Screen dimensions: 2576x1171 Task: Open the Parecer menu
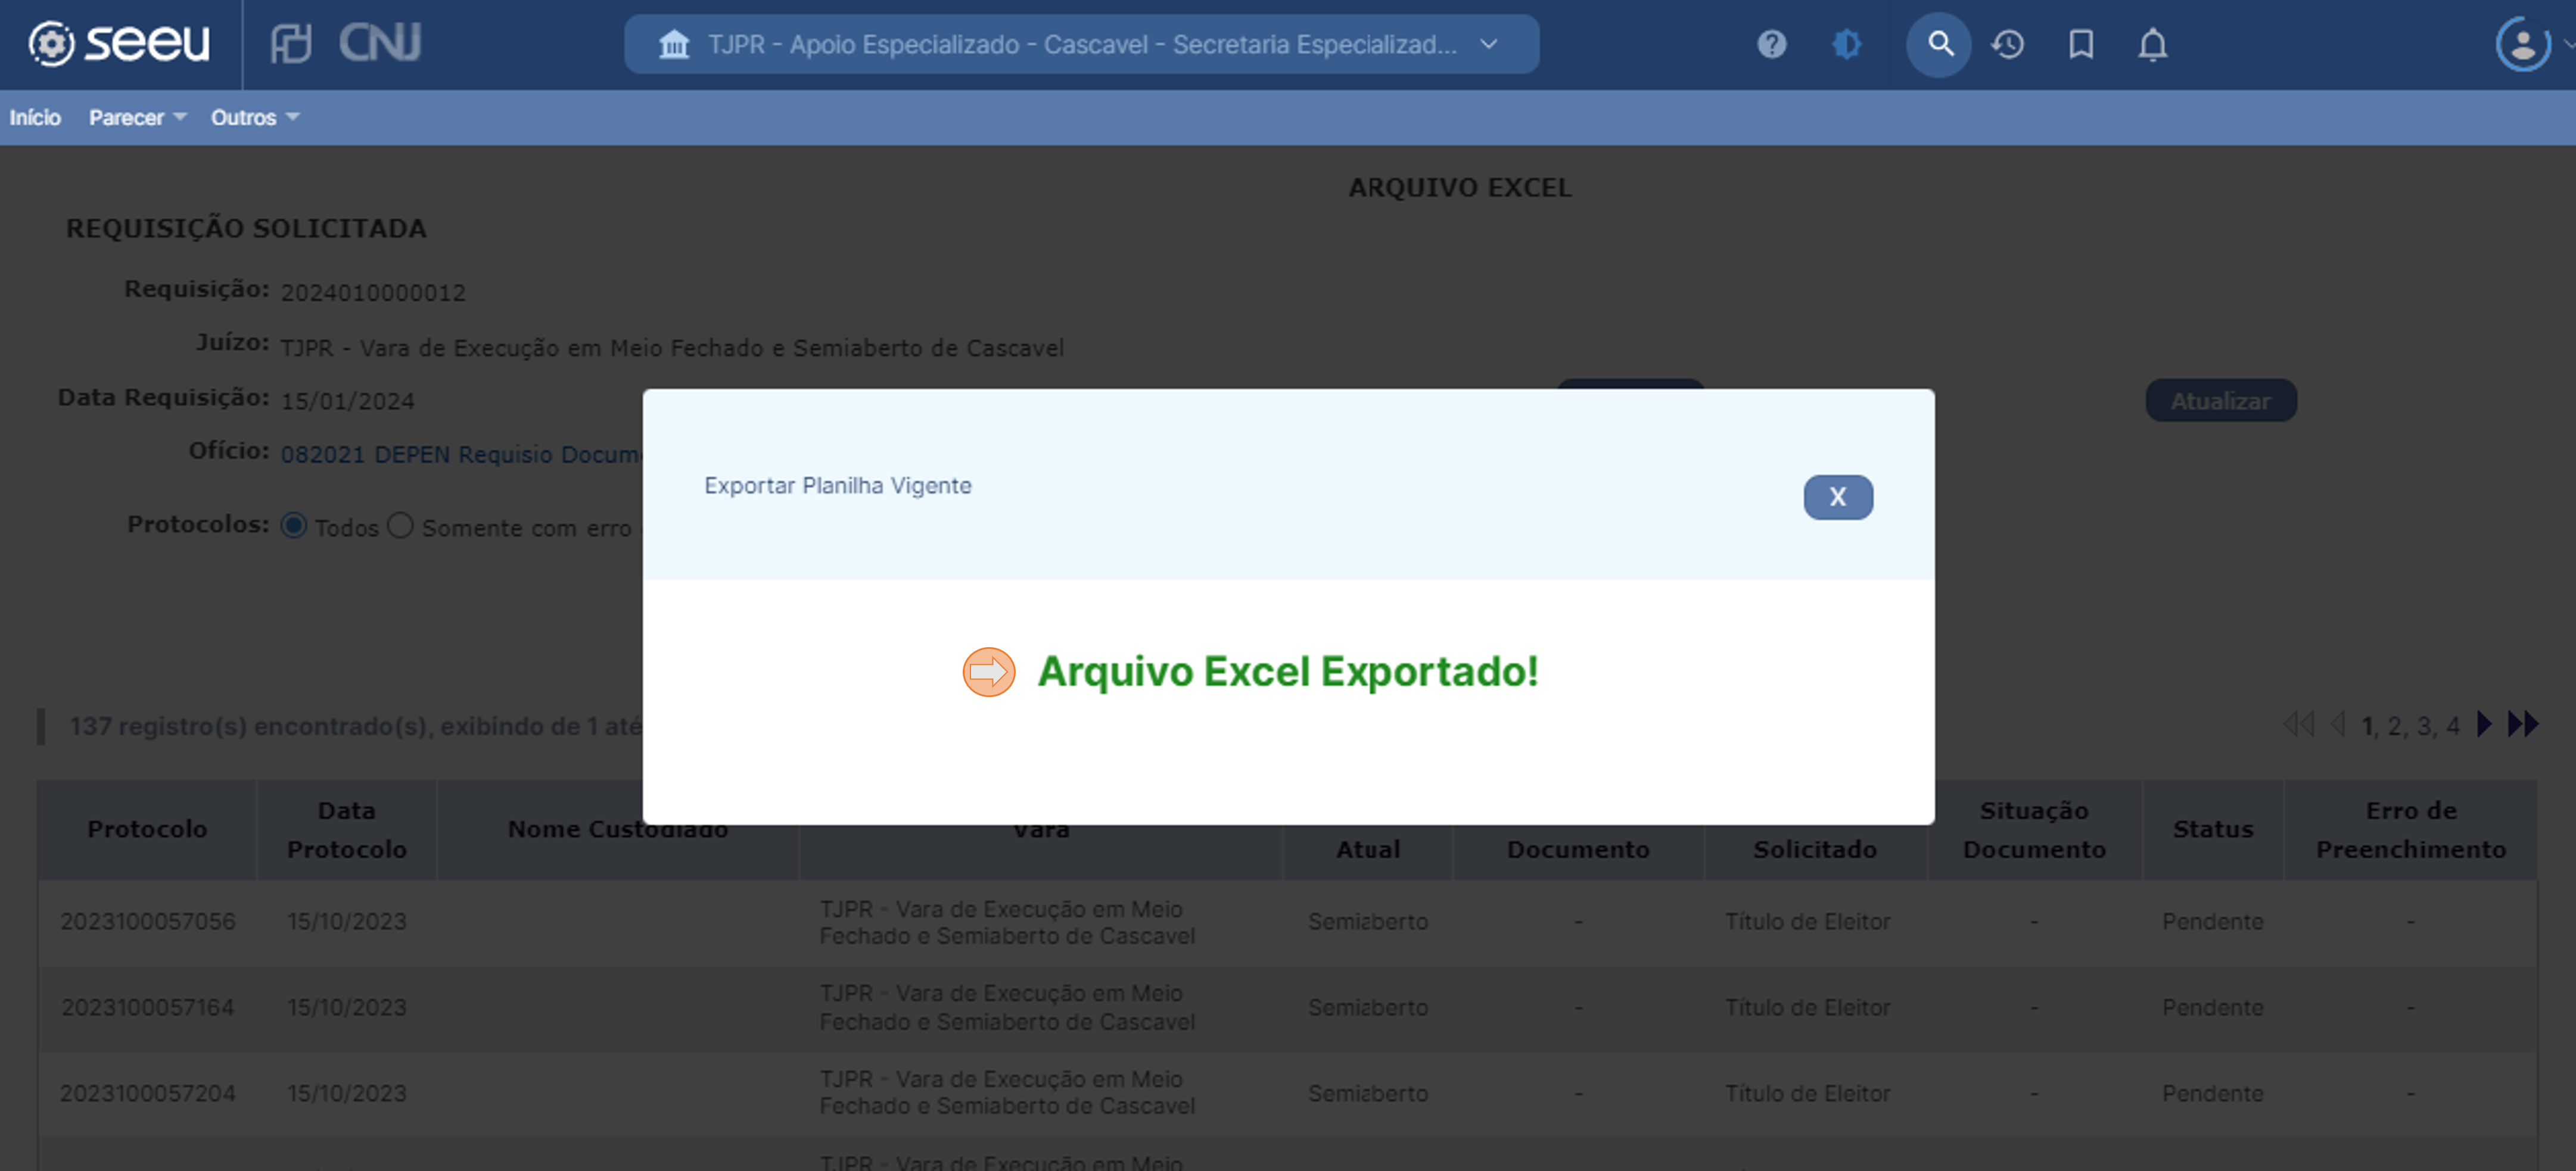tap(137, 117)
